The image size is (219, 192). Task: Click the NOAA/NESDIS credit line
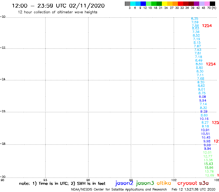pyautogui.click(x=119, y=190)
